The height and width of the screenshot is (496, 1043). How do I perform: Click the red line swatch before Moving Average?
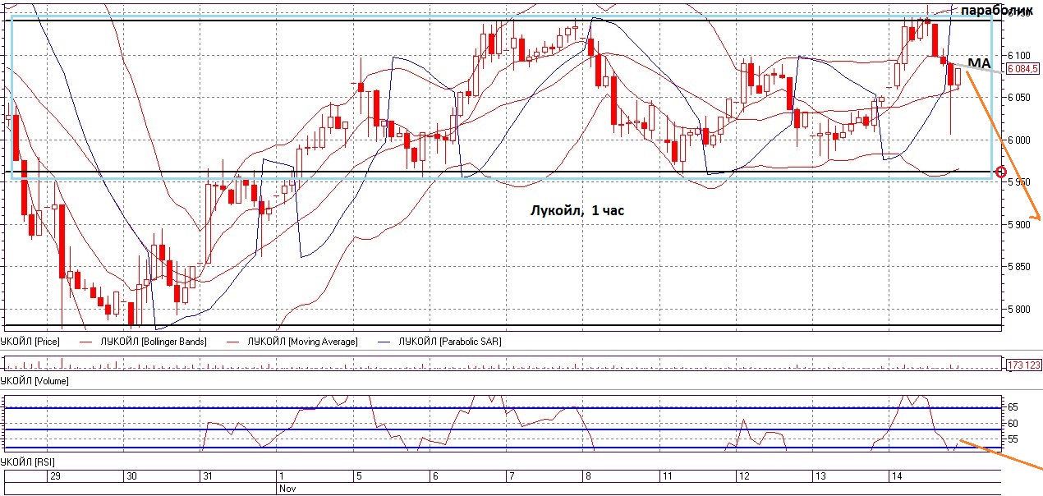pos(234,341)
